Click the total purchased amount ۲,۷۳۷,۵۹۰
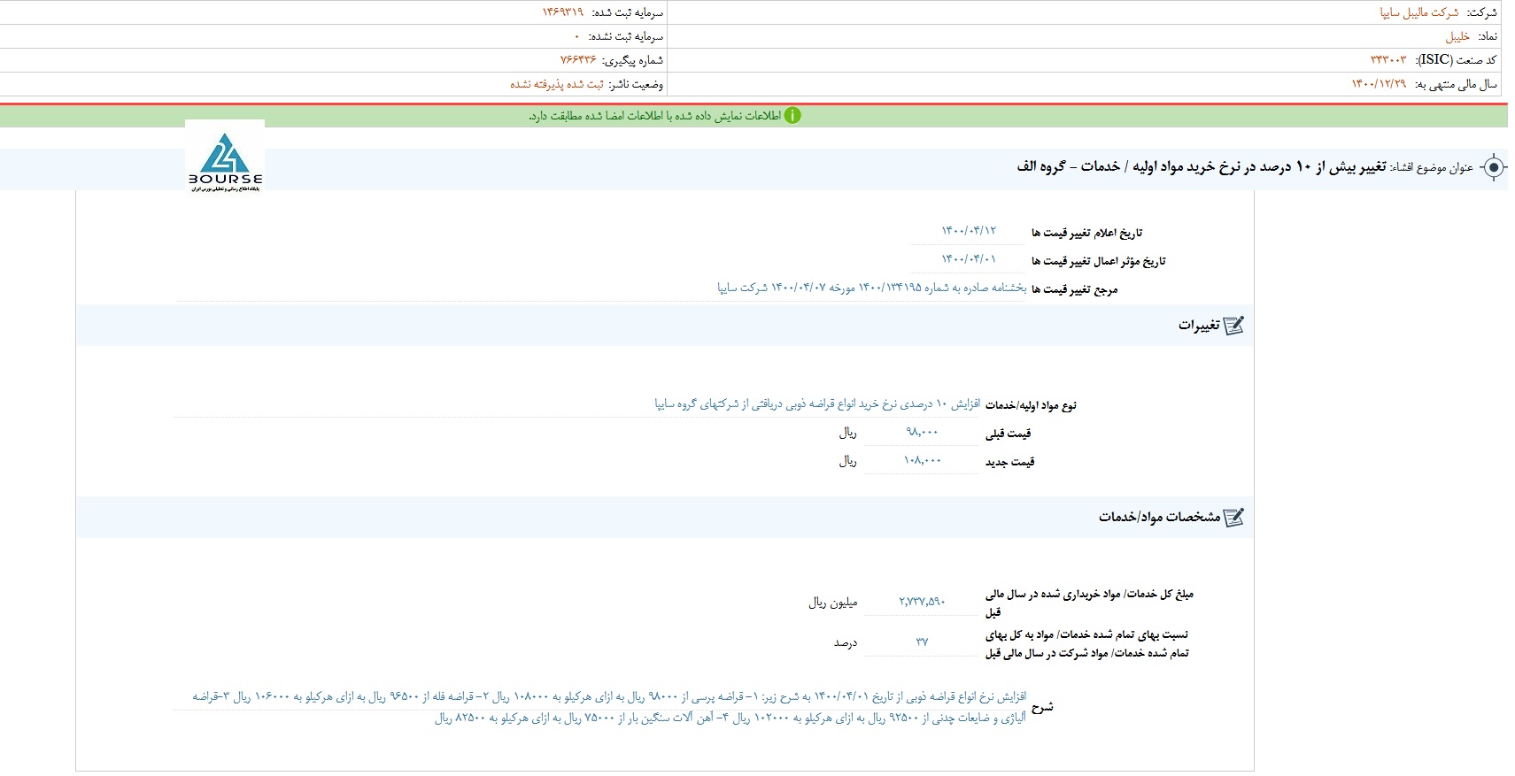This screenshot has width=1515, height=776. (922, 602)
